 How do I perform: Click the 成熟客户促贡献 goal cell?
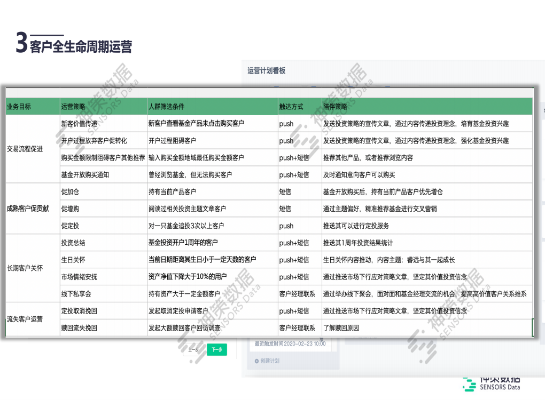pyautogui.click(x=28, y=209)
